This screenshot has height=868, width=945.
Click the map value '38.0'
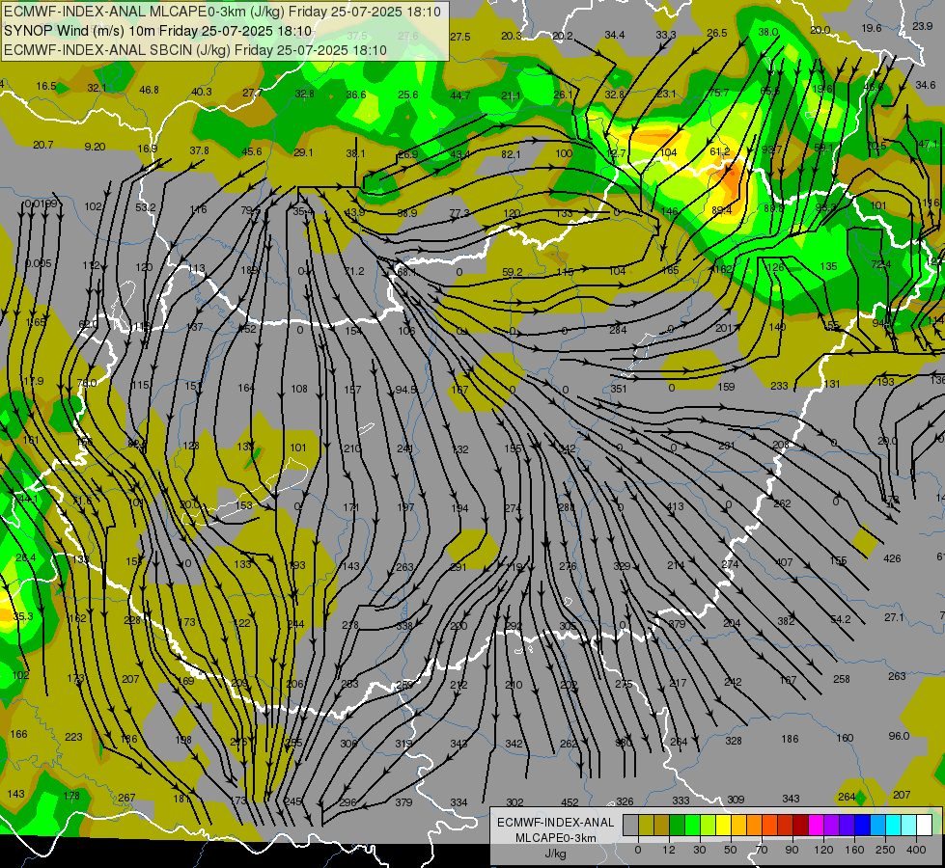pyautogui.click(x=767, y=32)
